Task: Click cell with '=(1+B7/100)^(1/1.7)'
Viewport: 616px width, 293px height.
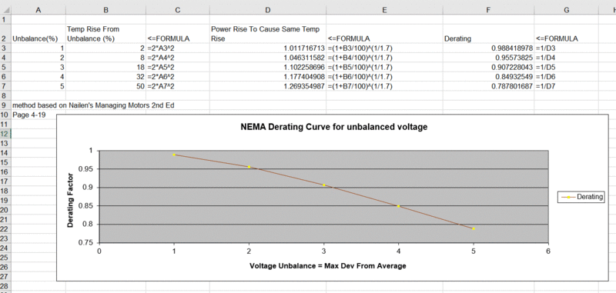Action: 384,86
